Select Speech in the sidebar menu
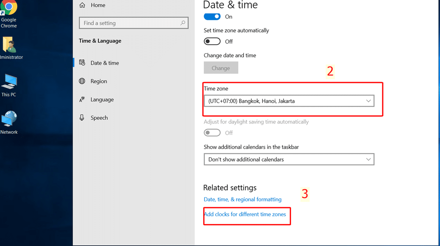This screenshot has height=246, width=440. click(x=99, y=118)
